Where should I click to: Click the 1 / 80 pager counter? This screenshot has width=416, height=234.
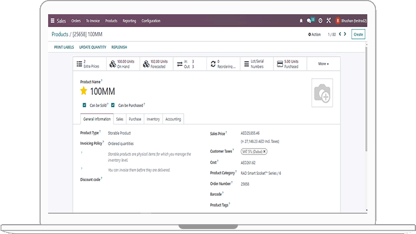tap(332, 34)
